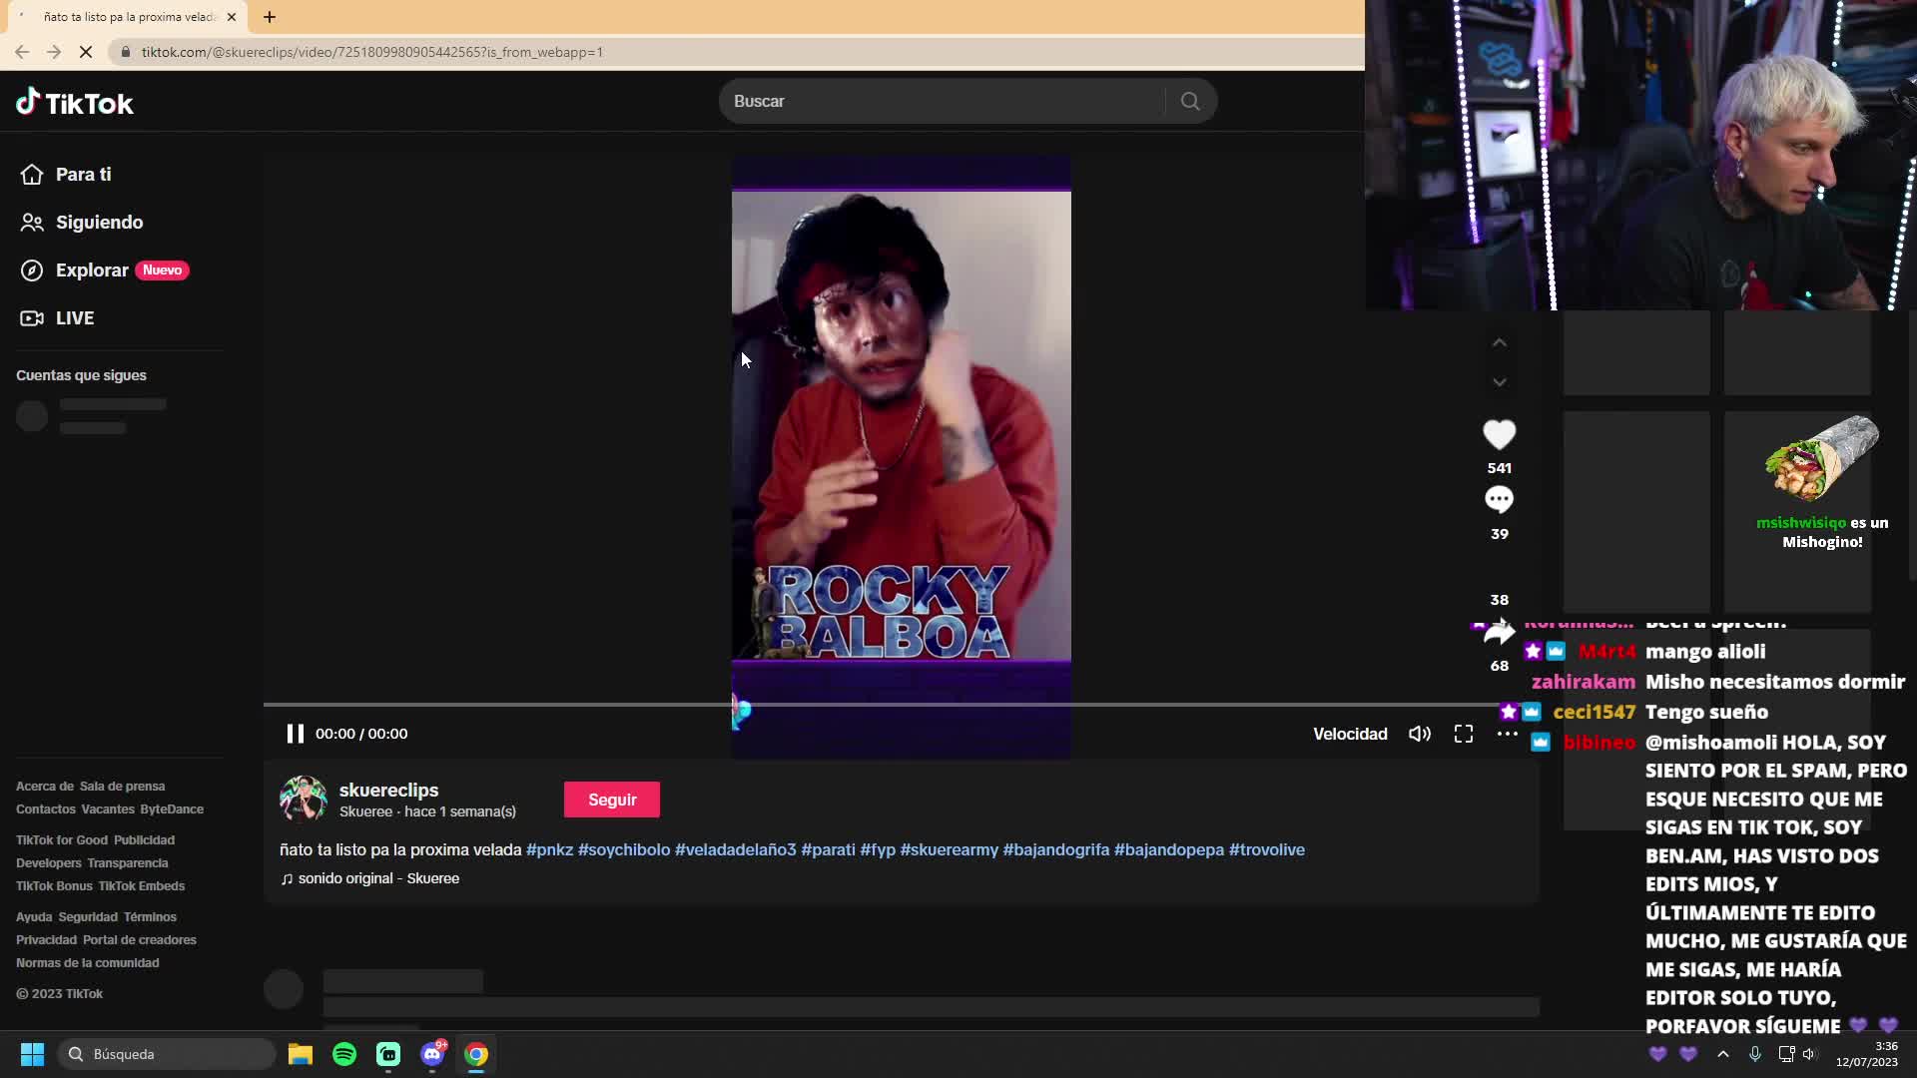Open Sala de prensa footer link

[123, 787]
